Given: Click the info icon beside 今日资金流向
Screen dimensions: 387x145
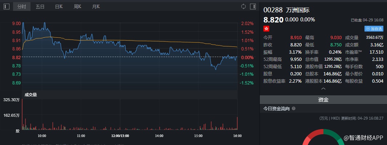Looking at the screenshot, I should click(x=294, y=108).
